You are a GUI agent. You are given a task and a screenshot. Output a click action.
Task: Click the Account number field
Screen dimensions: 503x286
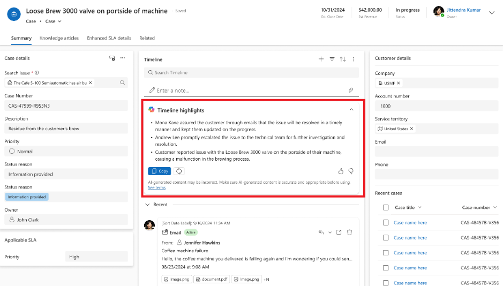437,106
